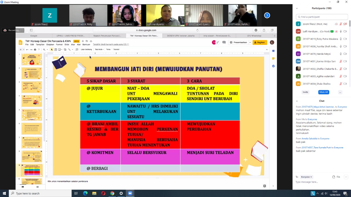Expand the Presentasikan dropdown arrow

[250, 42]
